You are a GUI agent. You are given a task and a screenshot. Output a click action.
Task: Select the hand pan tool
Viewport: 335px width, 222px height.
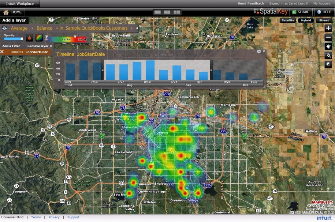point(328,46)
